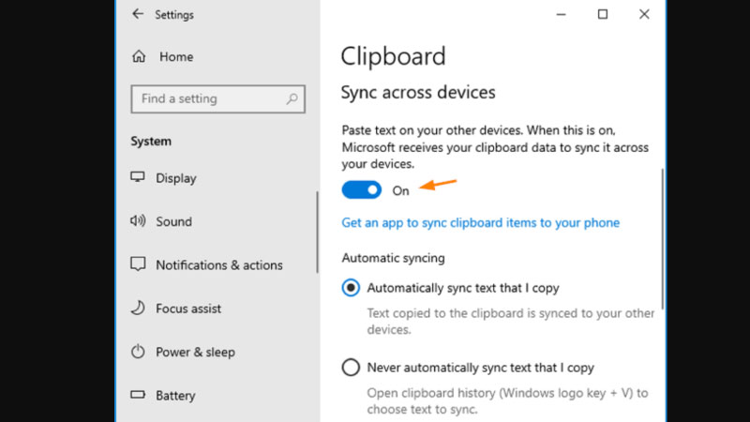Open Power & sleep settings
The image size is (750, 422).
(195, 352)
